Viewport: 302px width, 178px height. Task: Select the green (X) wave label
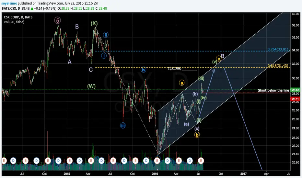(x=94, y=24)
